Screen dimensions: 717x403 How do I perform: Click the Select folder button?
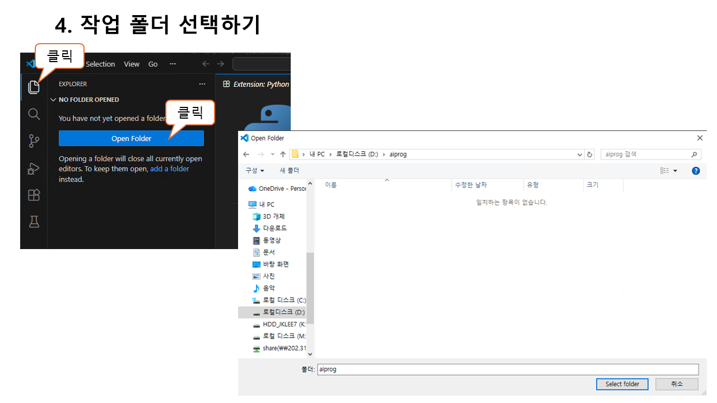[x=622, y=384]
